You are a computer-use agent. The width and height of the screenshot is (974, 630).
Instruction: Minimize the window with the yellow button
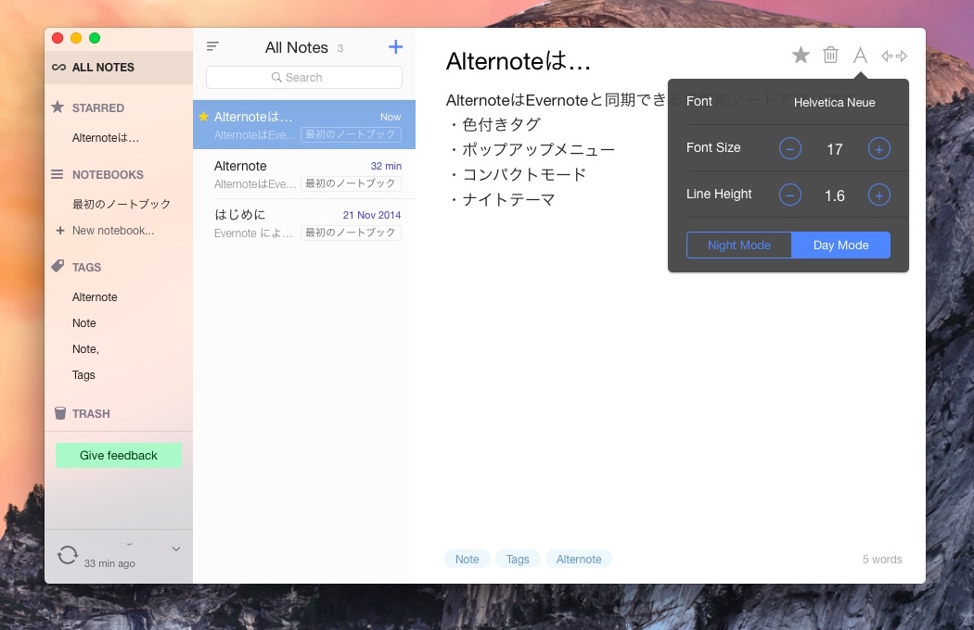(x=76, y=39)
